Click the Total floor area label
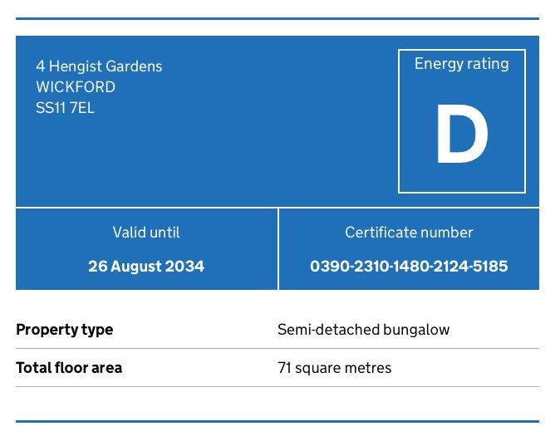Viewport: 560px width, 441px height. (69, 368)
